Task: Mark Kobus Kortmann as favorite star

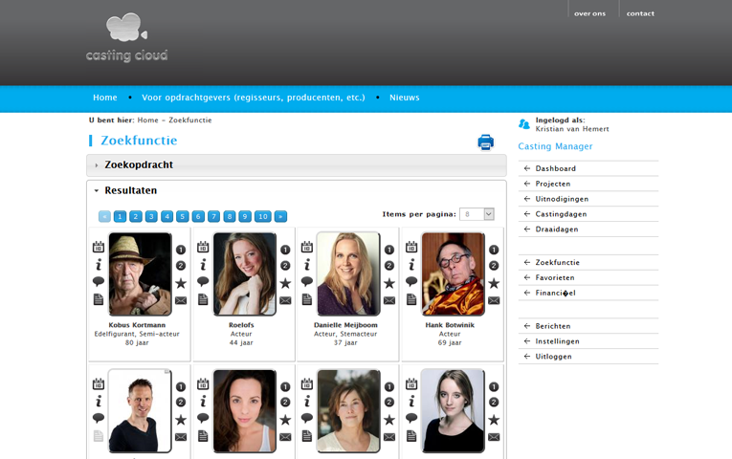Action: coord(181,283)
